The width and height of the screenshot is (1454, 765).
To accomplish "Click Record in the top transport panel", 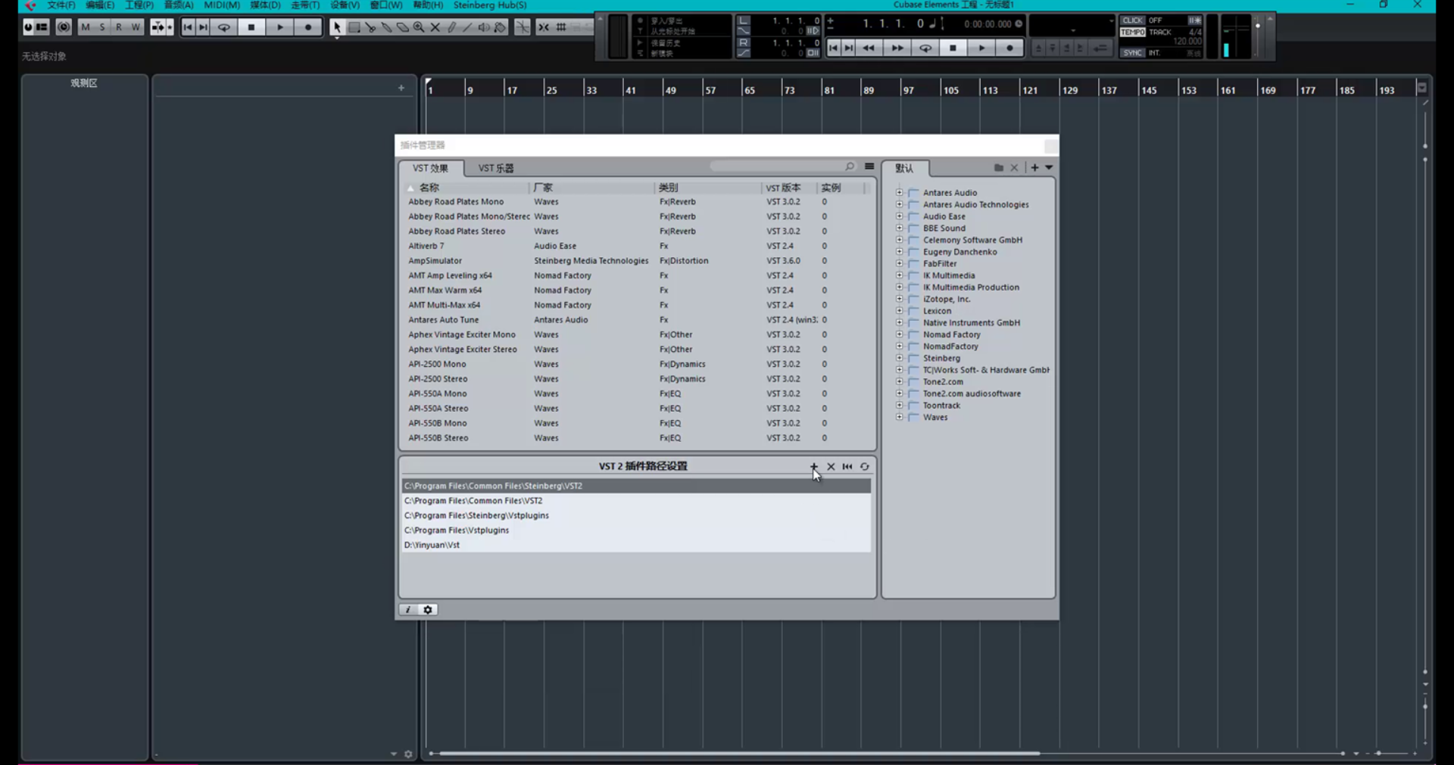I will click(x=1009, y=48).
